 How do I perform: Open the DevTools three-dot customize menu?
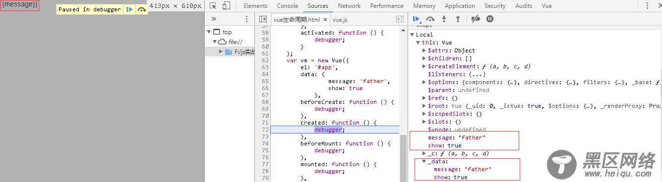[x=647, y=6]
